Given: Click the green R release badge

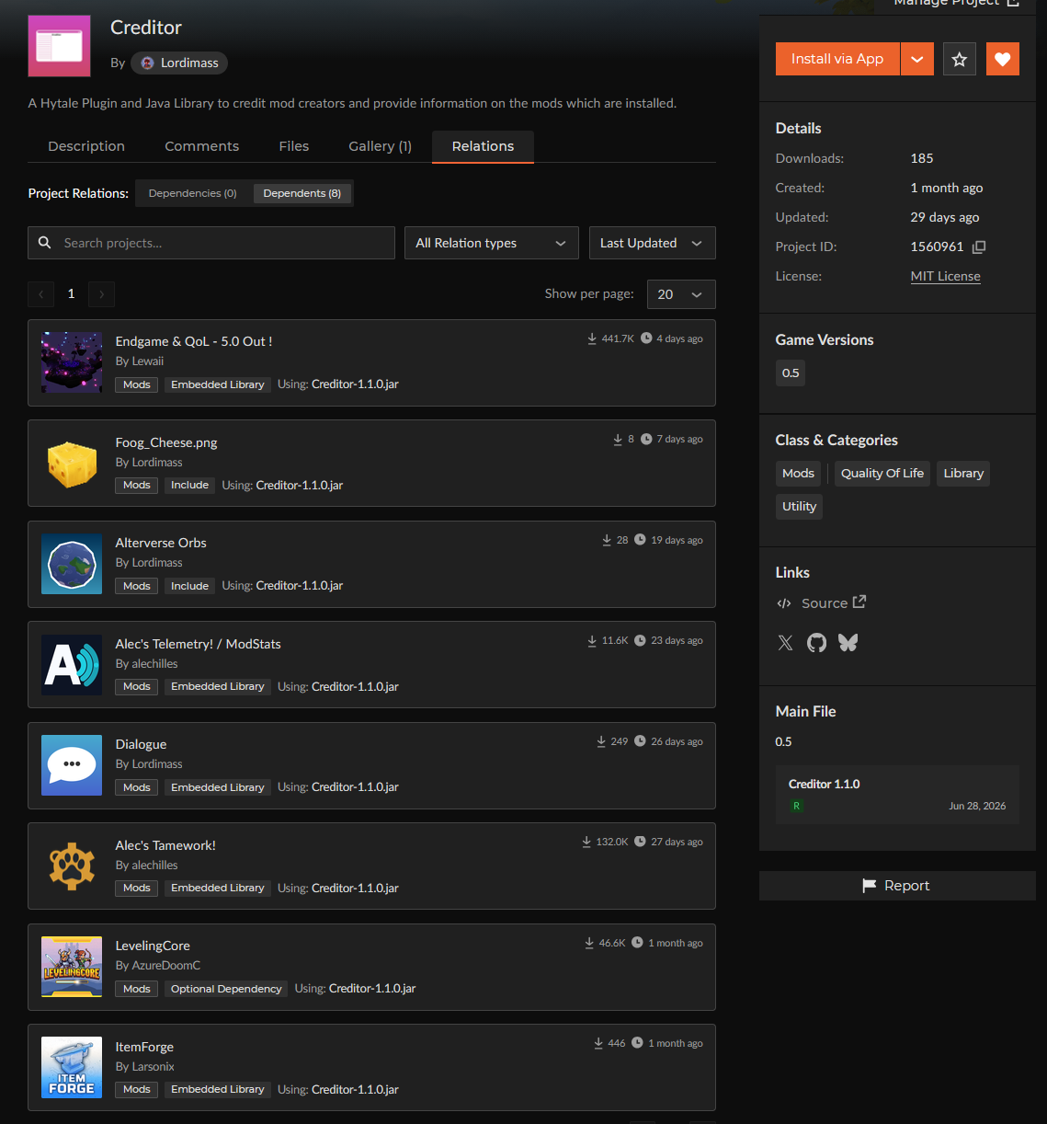Looking at the screenshot, I should (x=796, y=806).
